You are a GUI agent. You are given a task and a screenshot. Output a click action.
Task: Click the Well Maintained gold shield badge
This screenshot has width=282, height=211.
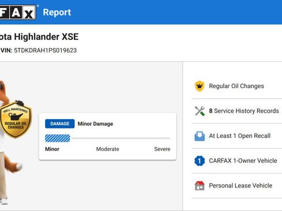click(x=16, y=119)
